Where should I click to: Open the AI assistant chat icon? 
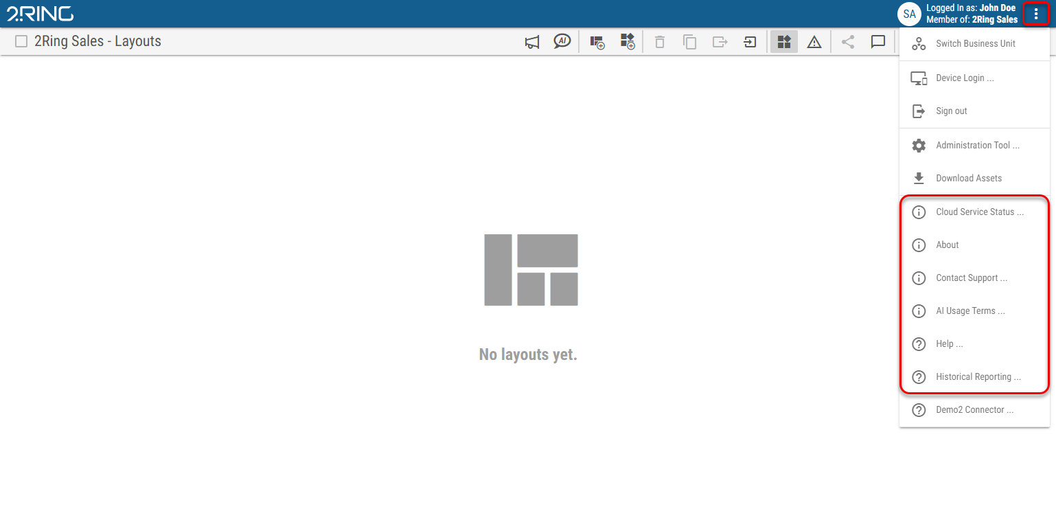pyautogui.click(x=562, y=41)
